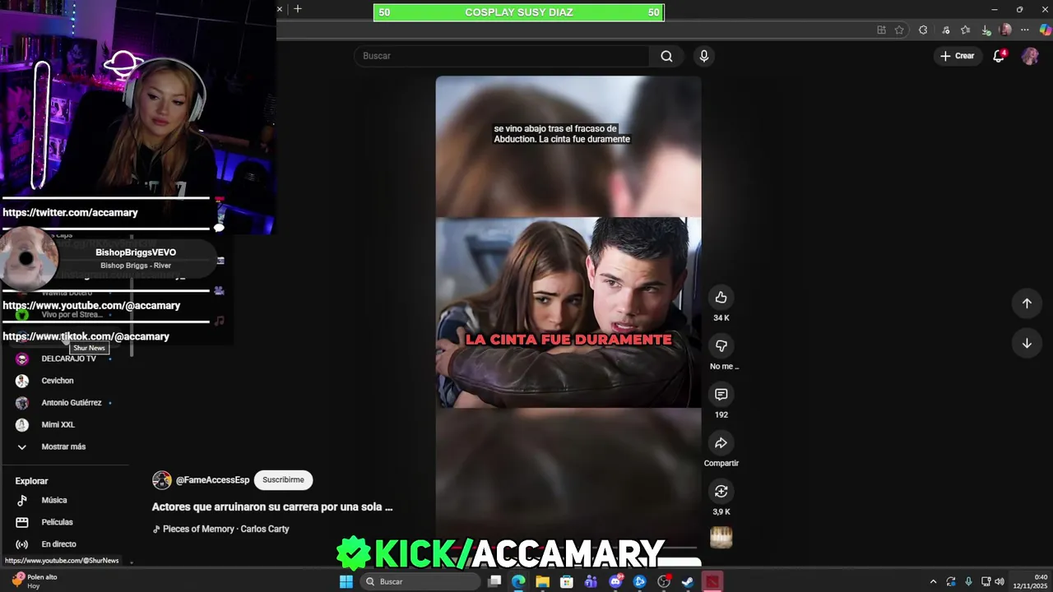Image resolution: width=1053 pixels, height=592 pixels.
Task: Open Task View on the taskbar
Action: pos(494,581)
